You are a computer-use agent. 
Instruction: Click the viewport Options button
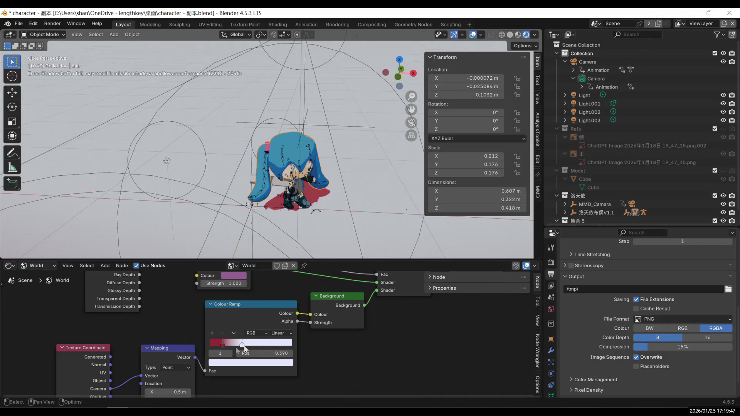[x=525, y=45]
